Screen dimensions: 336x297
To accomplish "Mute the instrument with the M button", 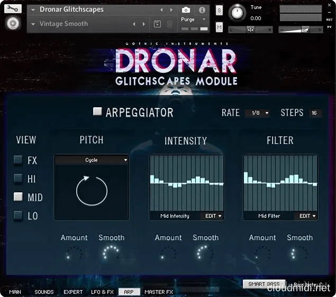I will coord(219,27).
